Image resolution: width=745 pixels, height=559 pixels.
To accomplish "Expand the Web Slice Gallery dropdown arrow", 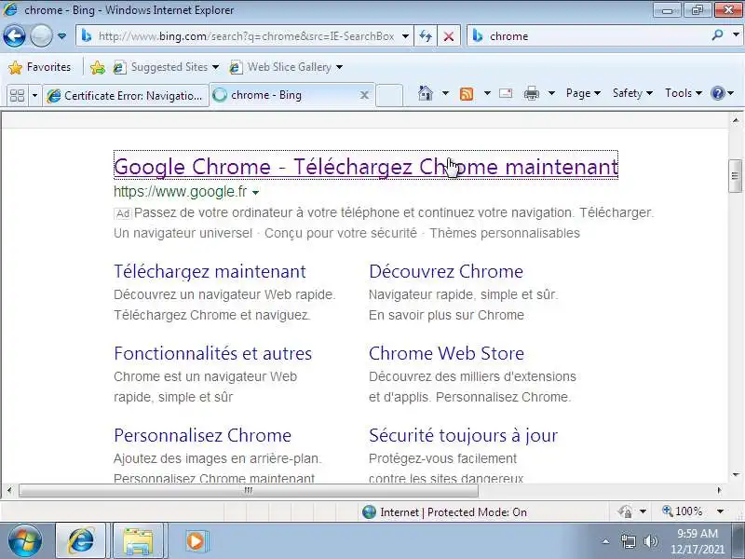I will point(339,67).
